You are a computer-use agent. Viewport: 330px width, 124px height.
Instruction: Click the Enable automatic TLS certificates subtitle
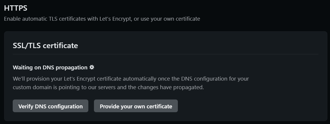[102, 19]
